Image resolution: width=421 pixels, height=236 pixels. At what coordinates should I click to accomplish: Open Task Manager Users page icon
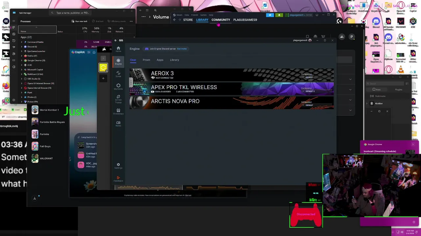[13, 54]
